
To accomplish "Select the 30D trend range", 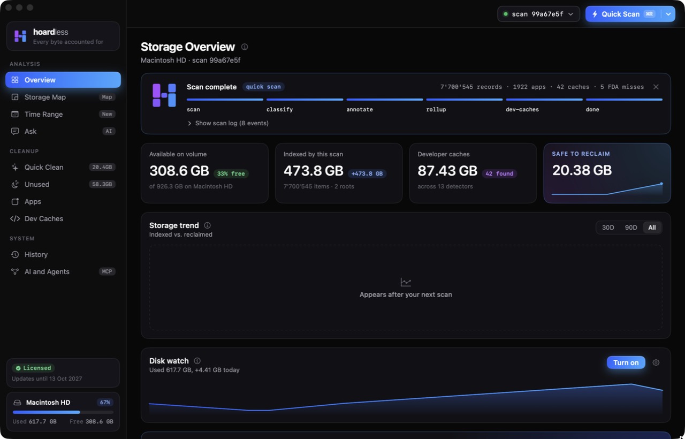I will coord(608,228).
